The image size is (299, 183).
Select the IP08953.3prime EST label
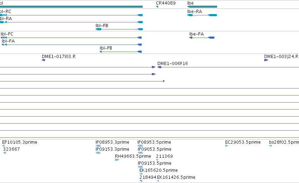pyautogui.click(x=112, y=142)
